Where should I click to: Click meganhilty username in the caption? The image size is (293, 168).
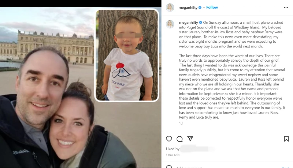[x=188, y=23]
